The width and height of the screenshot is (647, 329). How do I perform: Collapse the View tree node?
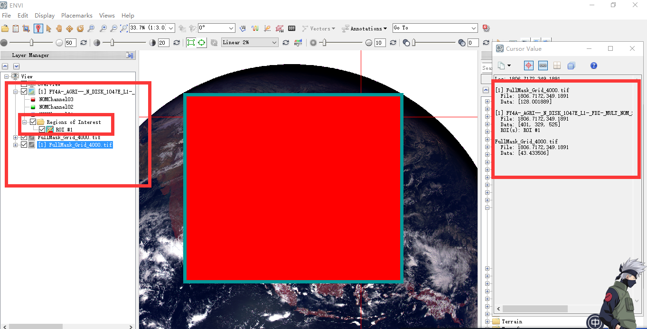7,76
